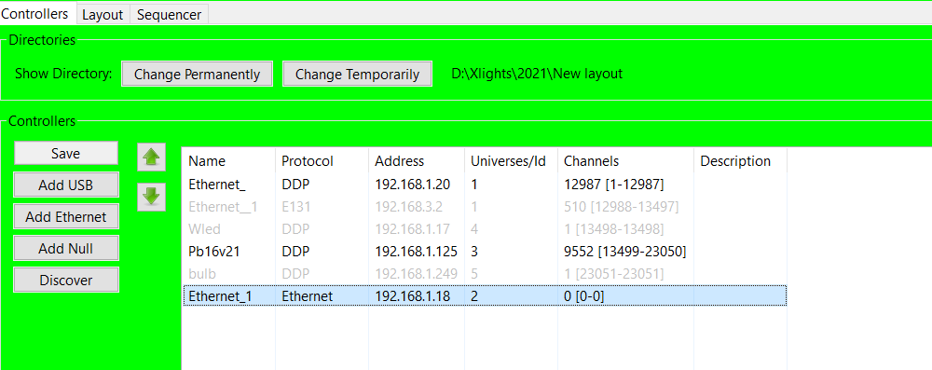The width and height of the screenshot is (932, 370).
Task: Click Discover to find controllers
Action: (66, 281)
